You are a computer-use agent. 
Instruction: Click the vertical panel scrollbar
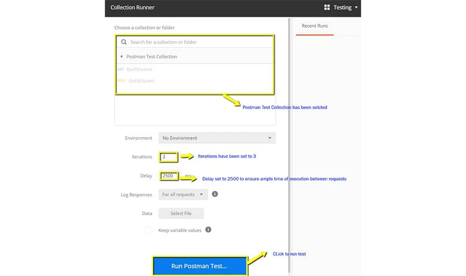pyautogui.click(x=289, y=146)
